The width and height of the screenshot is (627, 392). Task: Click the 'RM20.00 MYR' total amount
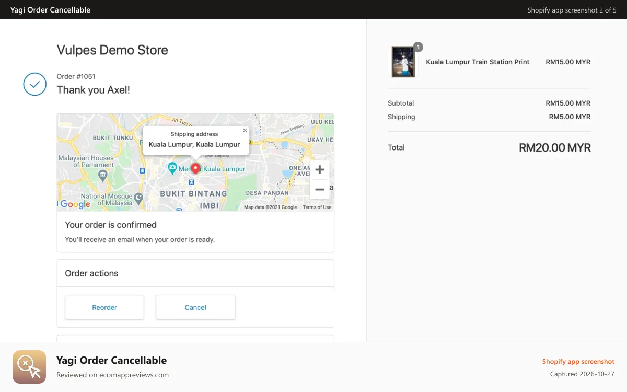pyautogui.click(x=555, y=148)
